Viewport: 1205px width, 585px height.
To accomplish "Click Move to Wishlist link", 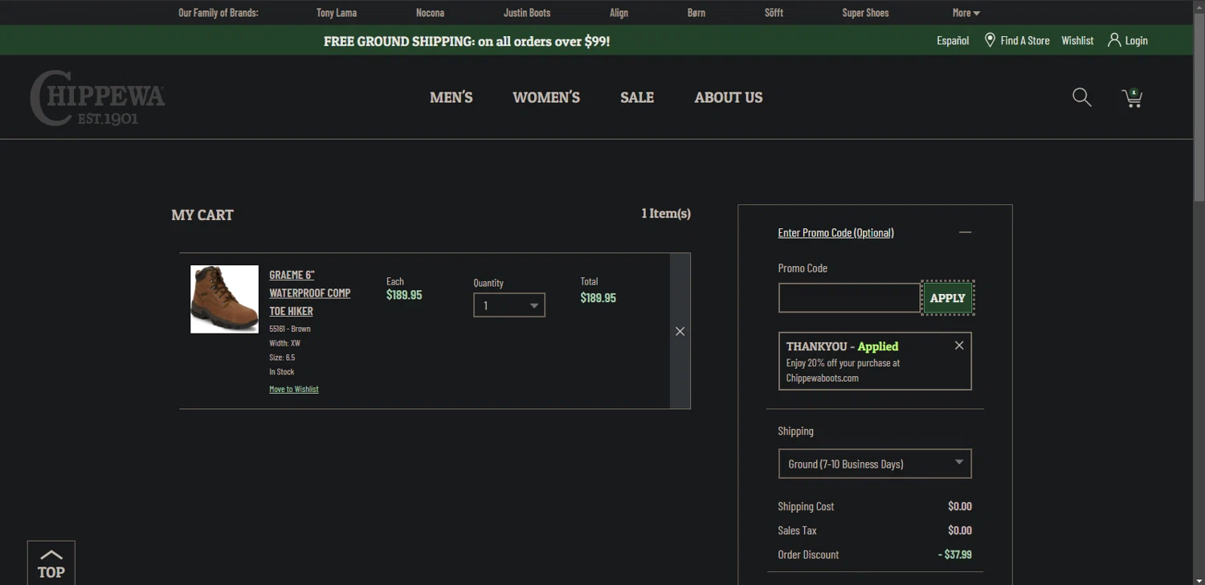I will [294, 389].
